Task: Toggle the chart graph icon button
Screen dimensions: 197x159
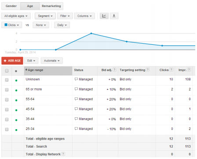Action: coord(104,16)
